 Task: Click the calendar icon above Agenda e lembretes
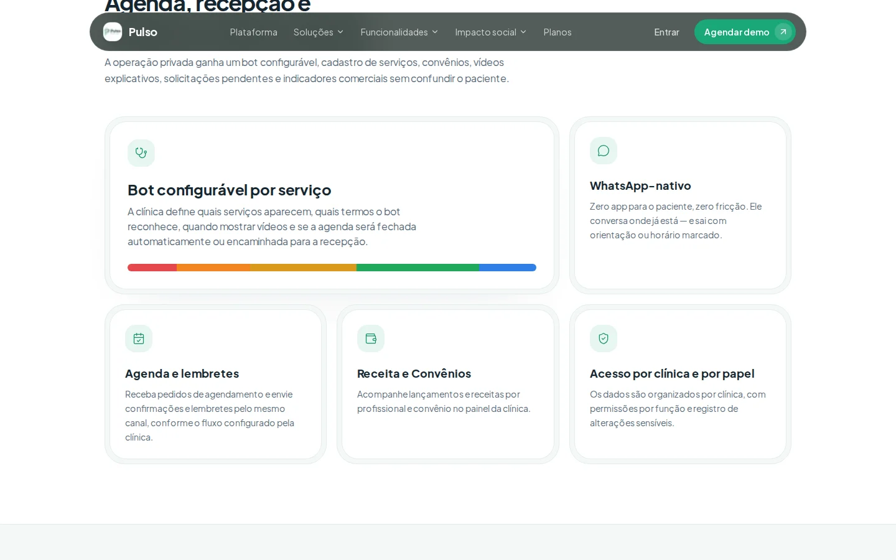click(139, 338)
